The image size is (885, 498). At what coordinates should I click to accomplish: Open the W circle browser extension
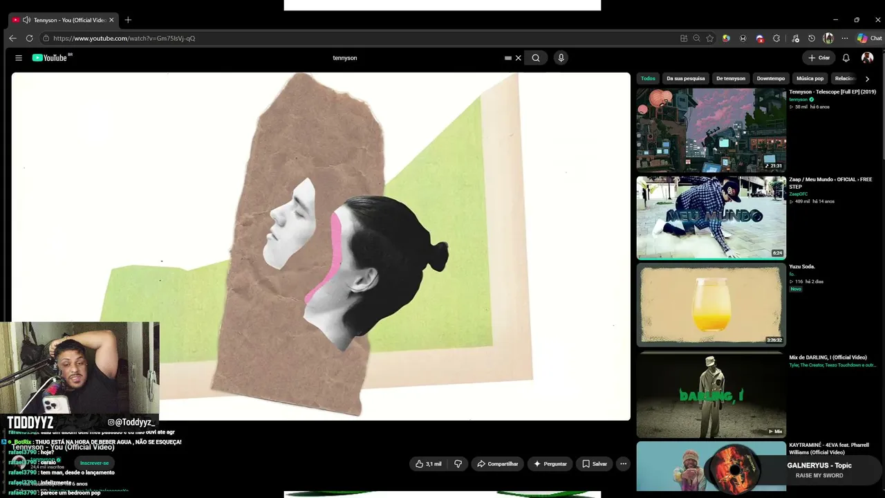[x=743, y=38]
